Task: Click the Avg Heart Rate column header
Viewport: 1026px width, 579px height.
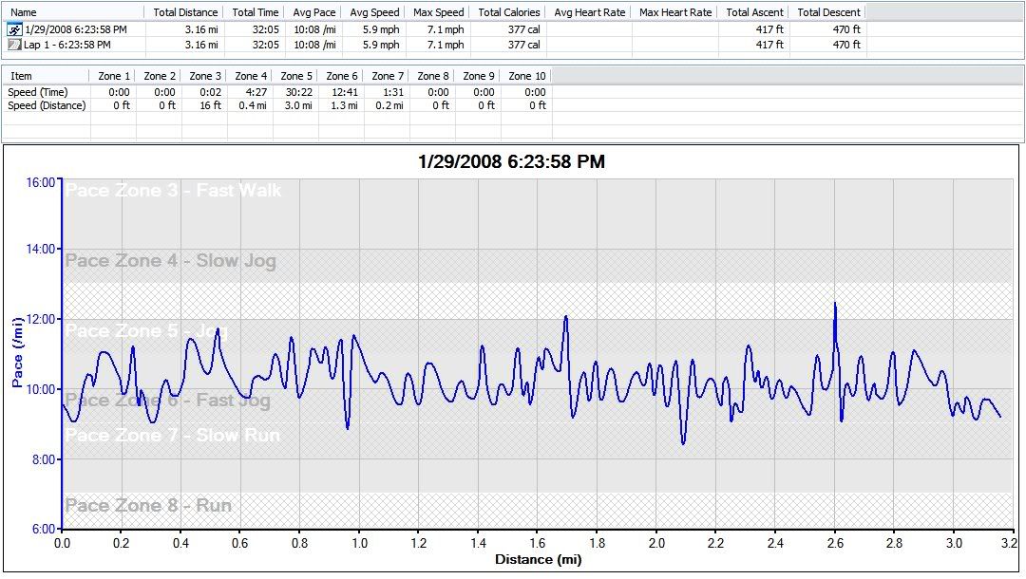Action: pyautogui.click(x=588, y=12)
